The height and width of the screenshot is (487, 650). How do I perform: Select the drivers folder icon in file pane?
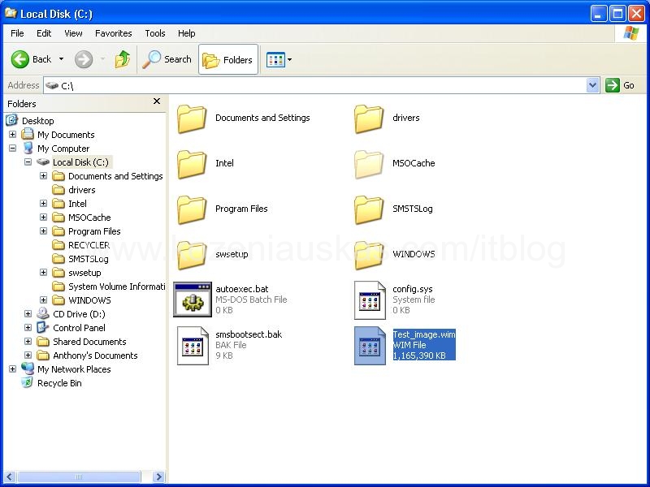(369, 119)
